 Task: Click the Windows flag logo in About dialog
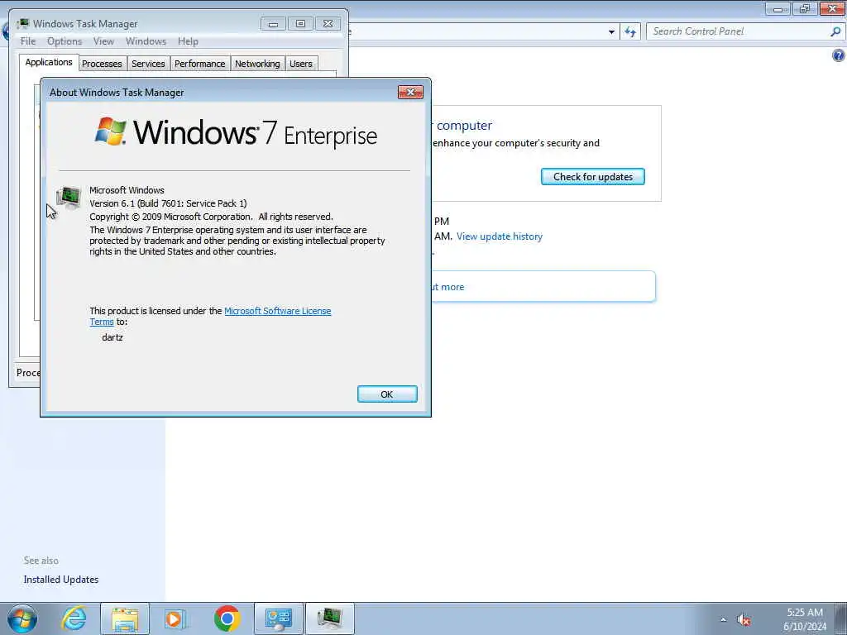(x=110, y=131)
